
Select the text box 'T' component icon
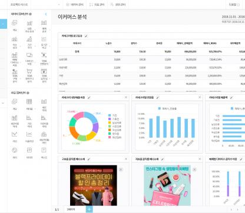click(44, 150)
